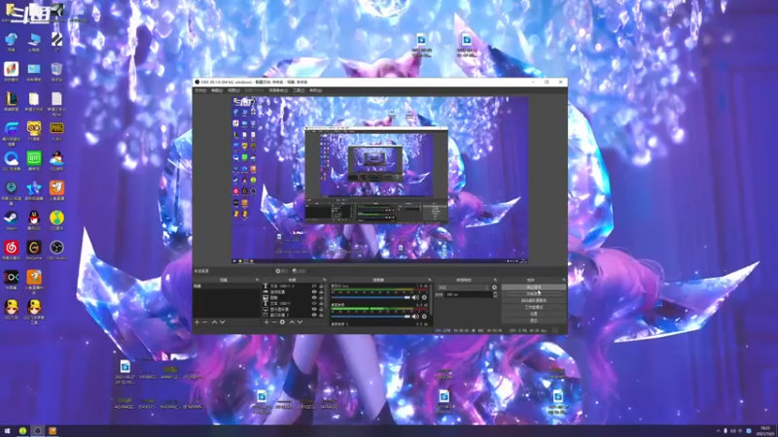Click first mixer track volume slider
The height and width of the screenshot is (437, 778).
click(x=371, y=297)
